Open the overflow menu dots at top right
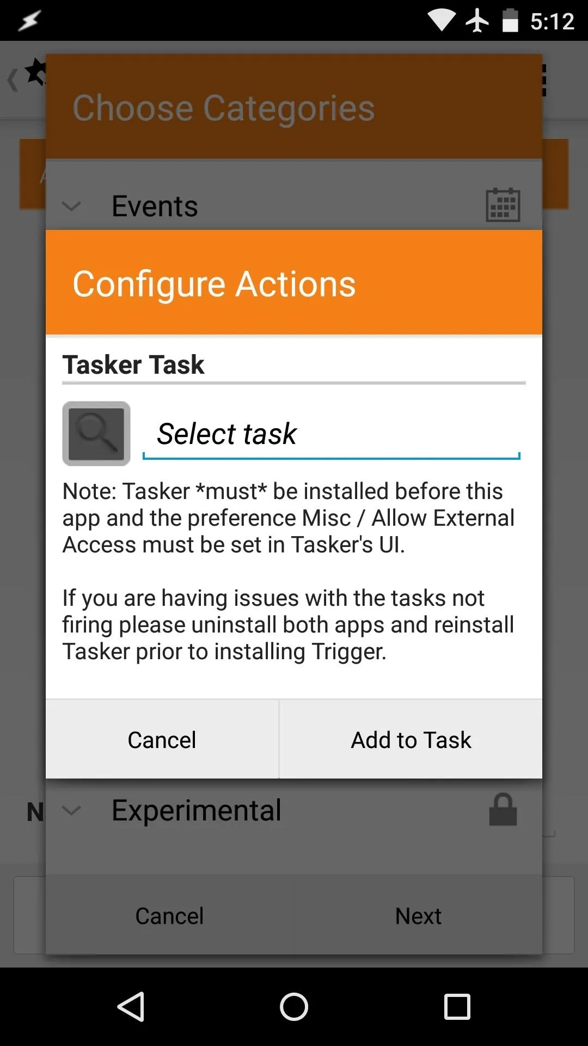 click(x=543, y=81)
